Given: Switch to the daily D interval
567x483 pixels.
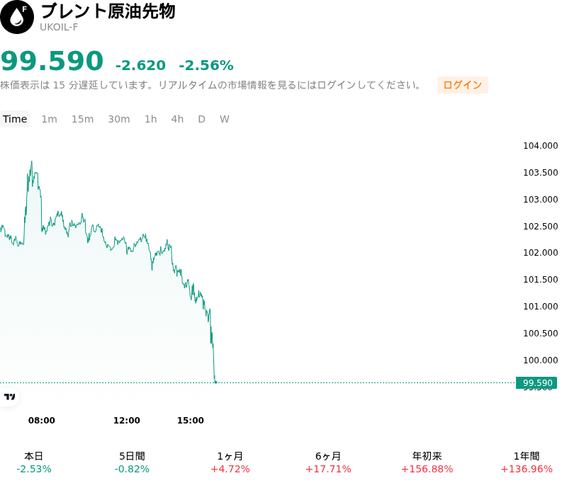Looking at the screenshot, I should [202, 119].
